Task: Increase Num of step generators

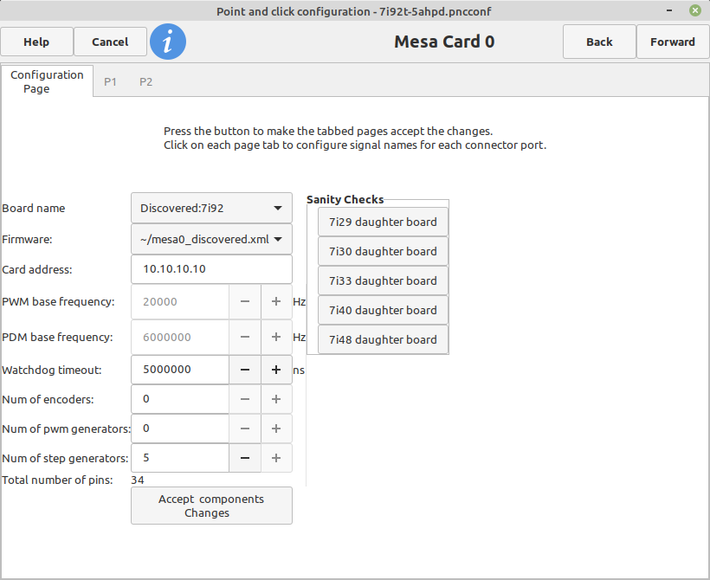Action: (276, 458)
